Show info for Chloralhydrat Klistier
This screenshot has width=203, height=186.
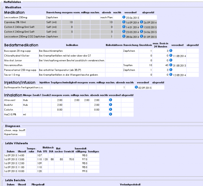click(x=171, y=55)
